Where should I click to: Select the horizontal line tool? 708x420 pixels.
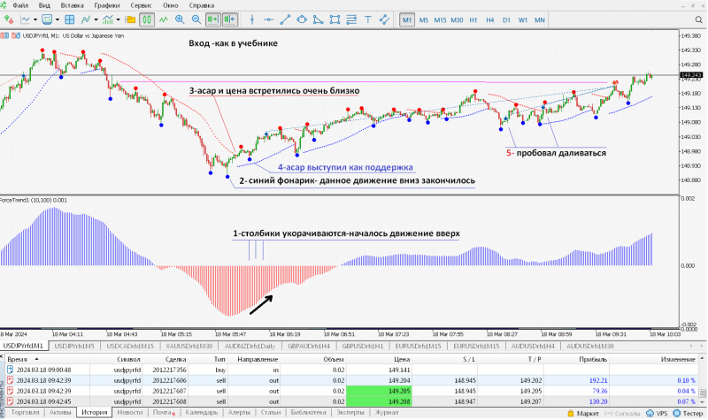point(269,19)
